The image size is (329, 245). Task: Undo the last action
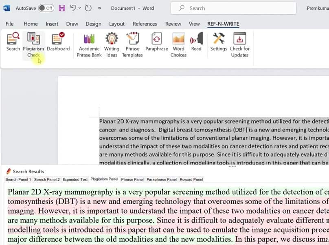click(73, 8)
